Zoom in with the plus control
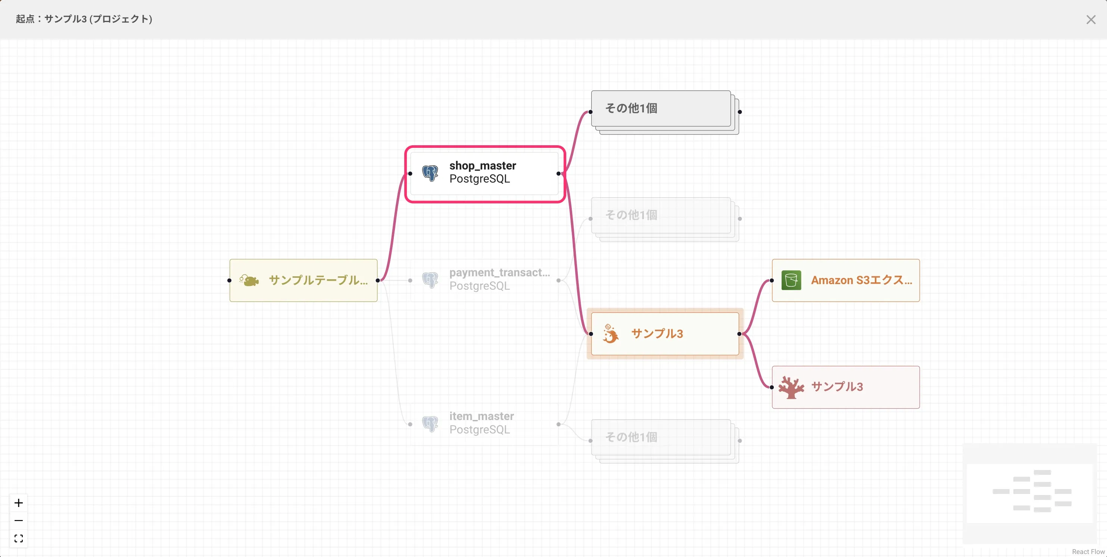Image resolution: width=1107 pixels, height=557 pixels. 19,503
